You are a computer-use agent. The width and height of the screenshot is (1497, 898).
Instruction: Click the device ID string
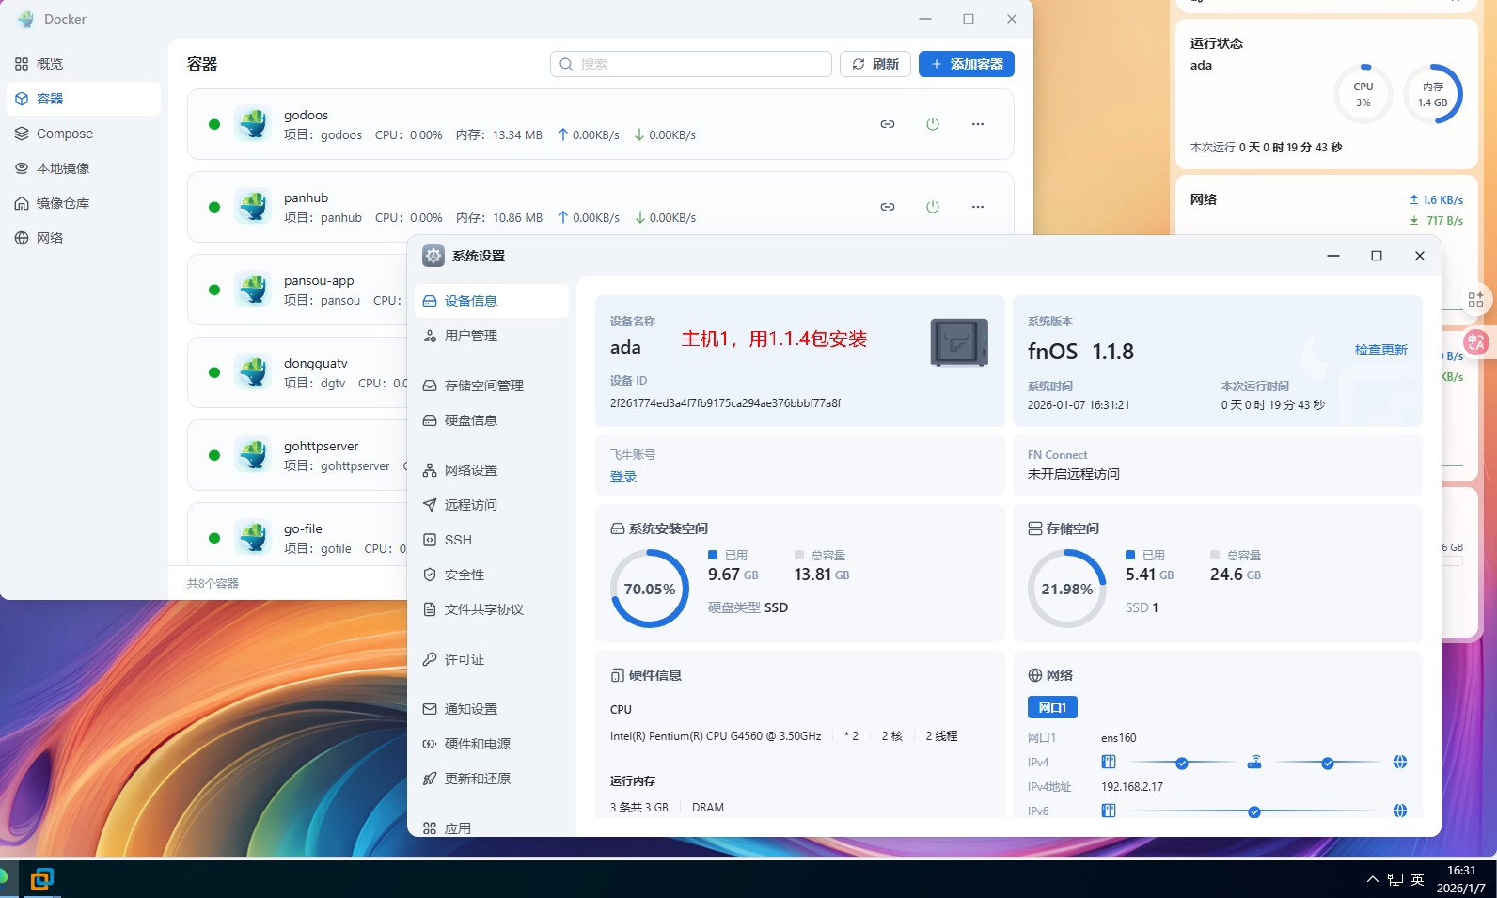[725, 403]
